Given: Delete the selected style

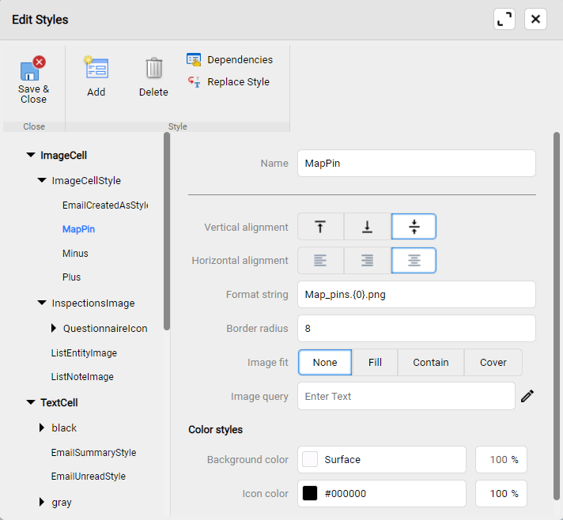Looking at the screenshot, I should pos(153,69).
